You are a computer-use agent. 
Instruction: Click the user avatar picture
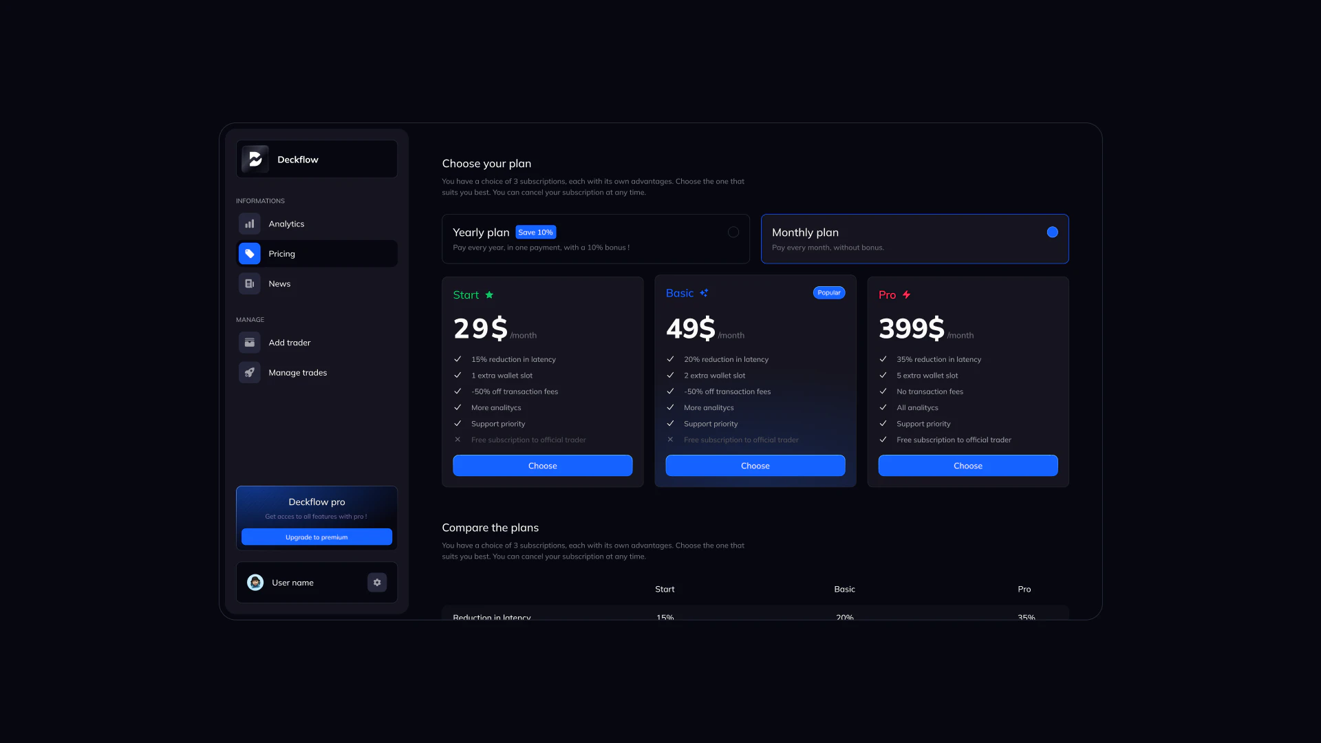pos(255,582)
